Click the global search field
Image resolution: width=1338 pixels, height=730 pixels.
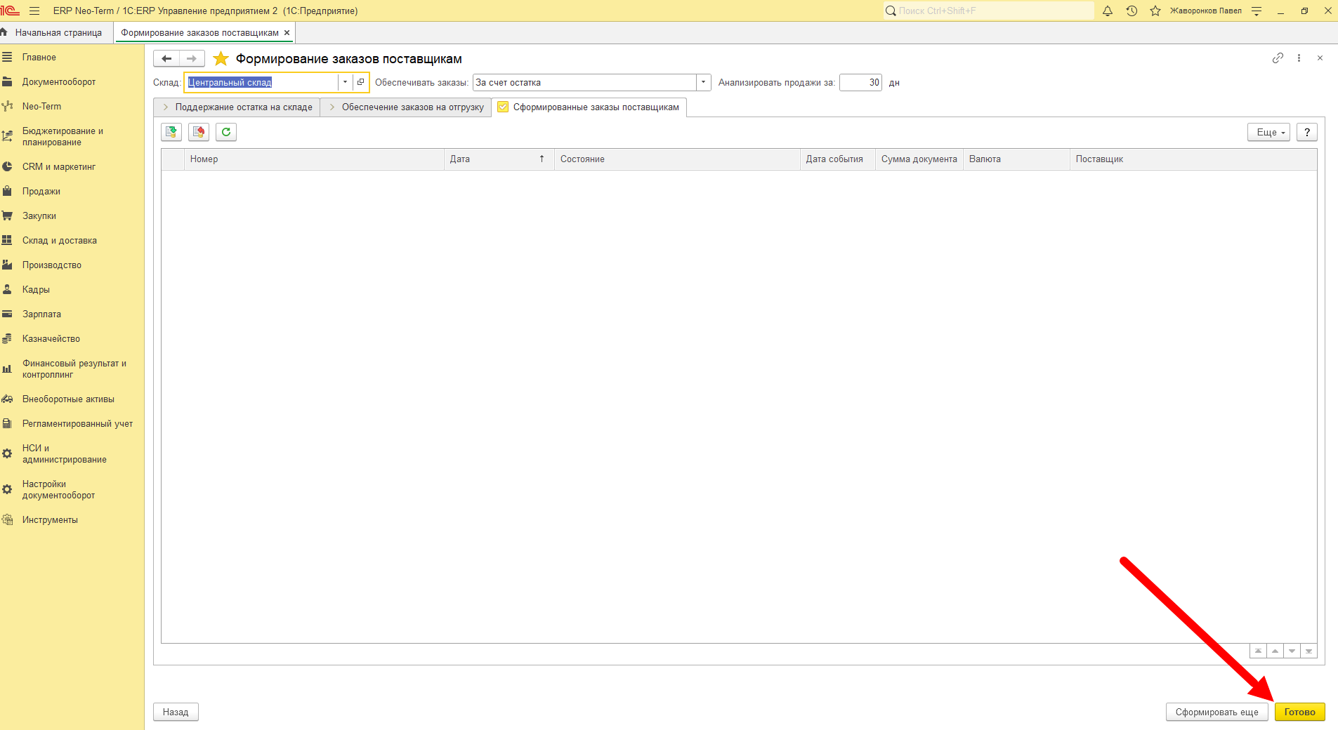coord(988,11)
